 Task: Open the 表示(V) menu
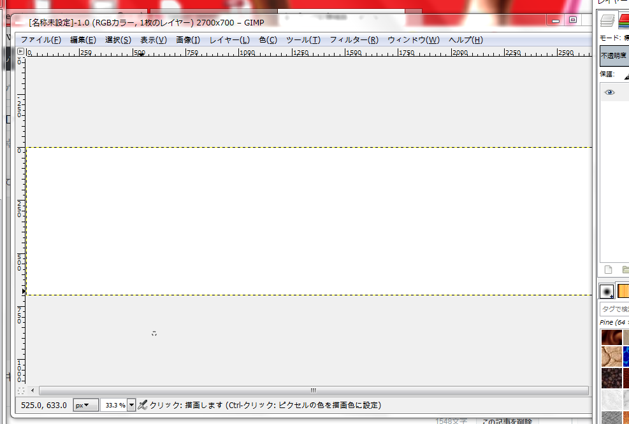pos(153,39)
